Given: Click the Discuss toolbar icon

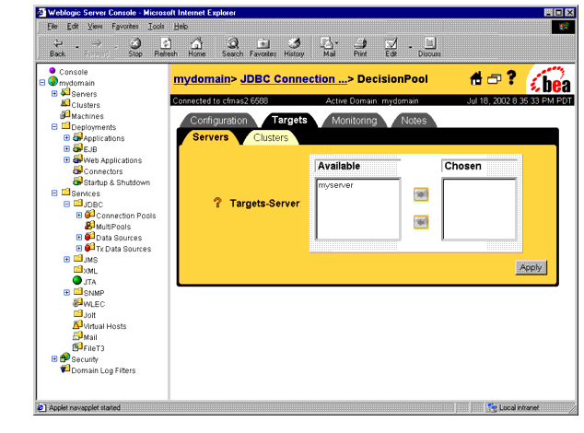Looking at the screenshot, I should (429, 47).
